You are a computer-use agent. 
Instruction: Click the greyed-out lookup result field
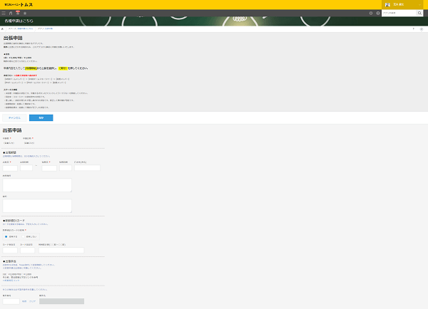(61, 301)
